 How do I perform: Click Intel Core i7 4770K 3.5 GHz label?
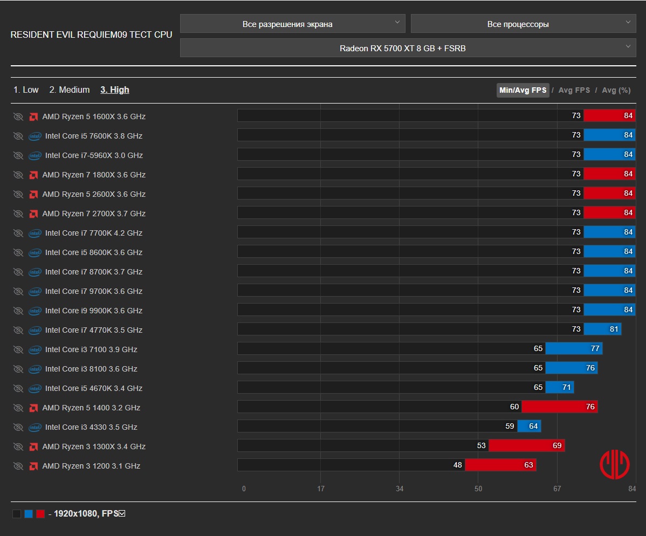point(94,330)
